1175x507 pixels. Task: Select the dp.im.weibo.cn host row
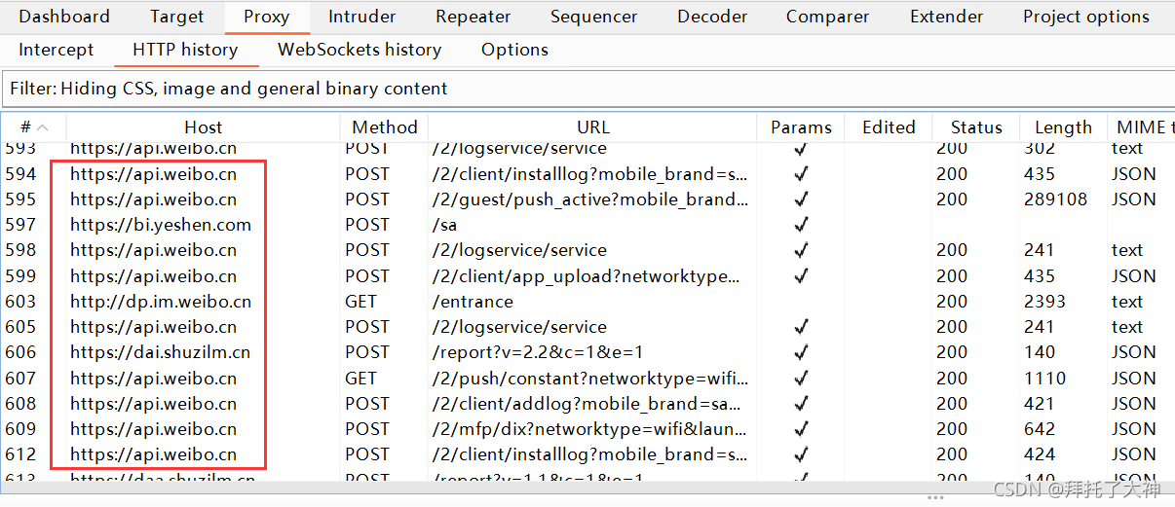[x=161, y=302]
